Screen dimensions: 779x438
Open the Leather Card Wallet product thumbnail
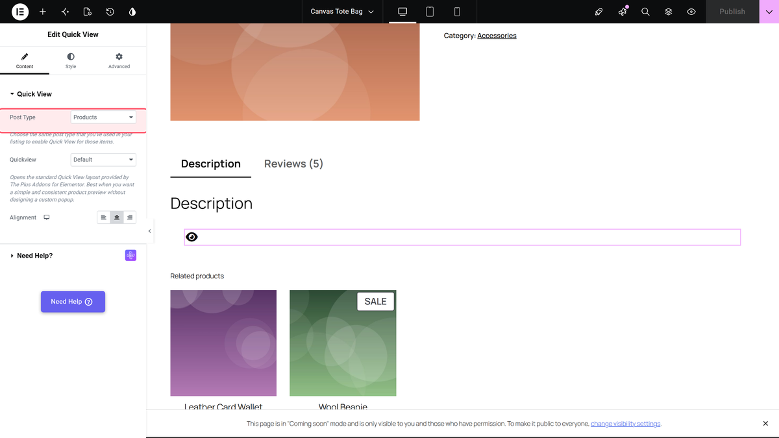(223, 343)
